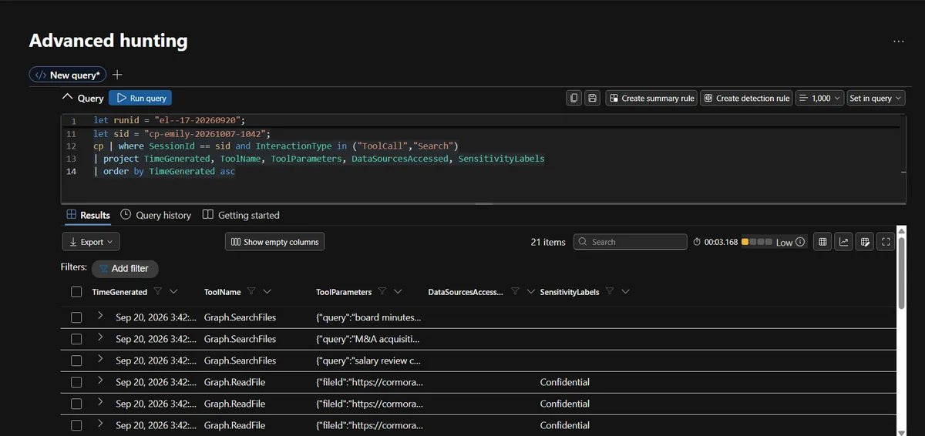Click the resource usage Low indicator bar
925x436 pixels.
tap(757, 242)
